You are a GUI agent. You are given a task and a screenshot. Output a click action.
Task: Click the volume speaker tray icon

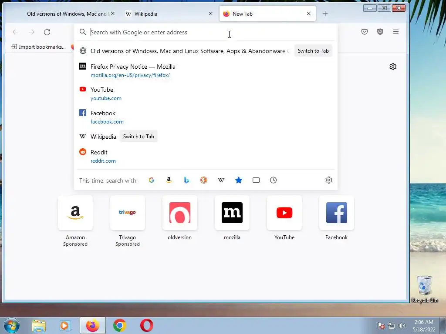(x=402, y=326)
